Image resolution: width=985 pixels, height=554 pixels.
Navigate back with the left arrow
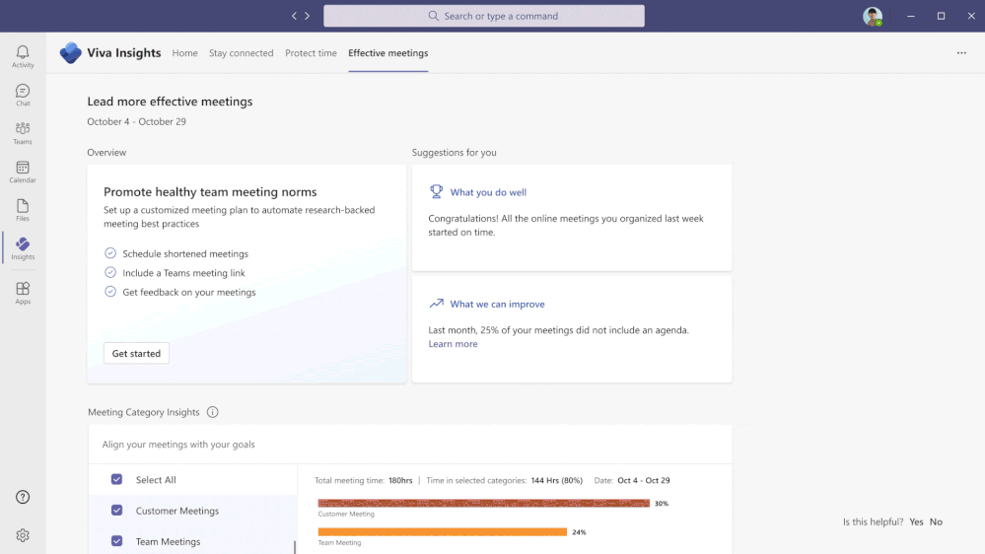tap(294, 16)
